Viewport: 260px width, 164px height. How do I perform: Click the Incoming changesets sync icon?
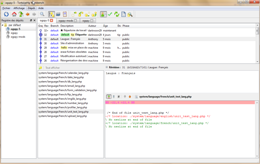(74, 14)
